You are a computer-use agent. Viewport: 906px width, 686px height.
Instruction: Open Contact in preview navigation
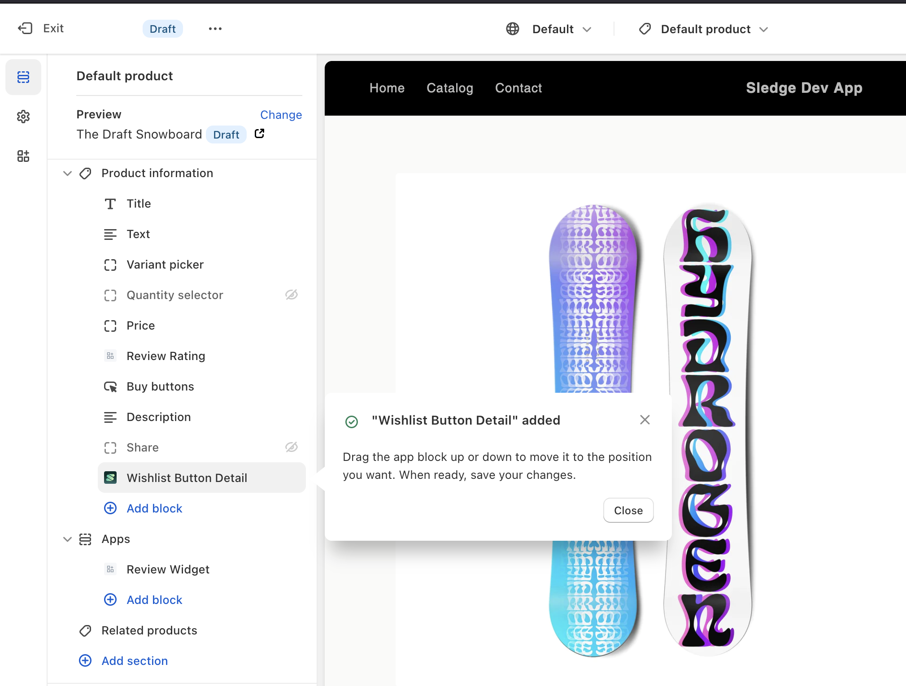point(518,88)
